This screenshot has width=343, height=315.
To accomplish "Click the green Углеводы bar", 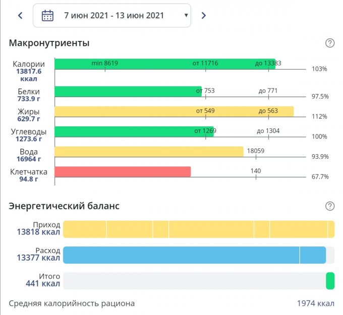I will [x=134, y=131].
